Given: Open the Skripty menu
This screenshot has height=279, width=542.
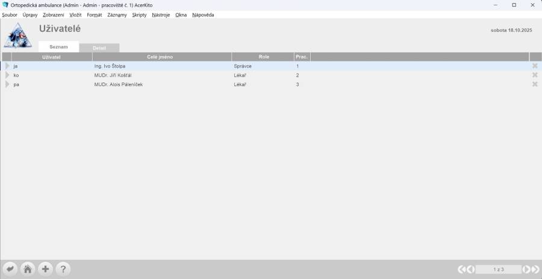Looking at the screenshot, I should pyautogui.click(x=139, y=14).
